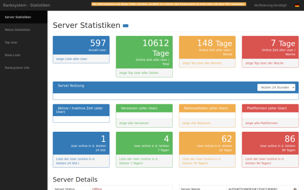Screen dimensions: 304x190
Task: Click the 148 Tage monthly online time value
Action: point(215,43)
